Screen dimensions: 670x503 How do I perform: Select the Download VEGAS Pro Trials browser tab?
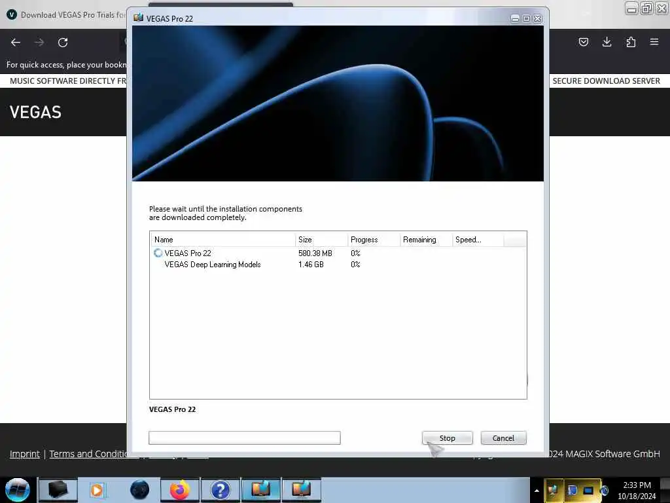[x=66, y=15]
